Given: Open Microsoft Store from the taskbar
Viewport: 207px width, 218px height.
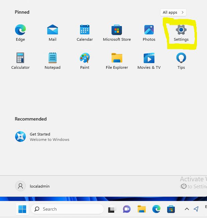Looking at the screenshot, I should [171, 209].
